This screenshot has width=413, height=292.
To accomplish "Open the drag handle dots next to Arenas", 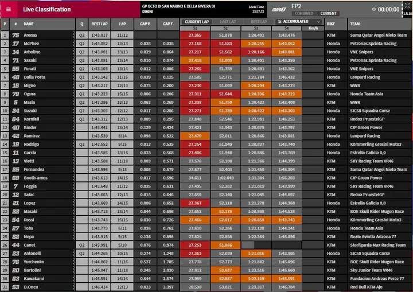I will pyautogui.click(x=74, y=35).
